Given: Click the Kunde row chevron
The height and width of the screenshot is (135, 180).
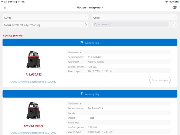Looking at the screenshot, I should (x=86, y=17).
